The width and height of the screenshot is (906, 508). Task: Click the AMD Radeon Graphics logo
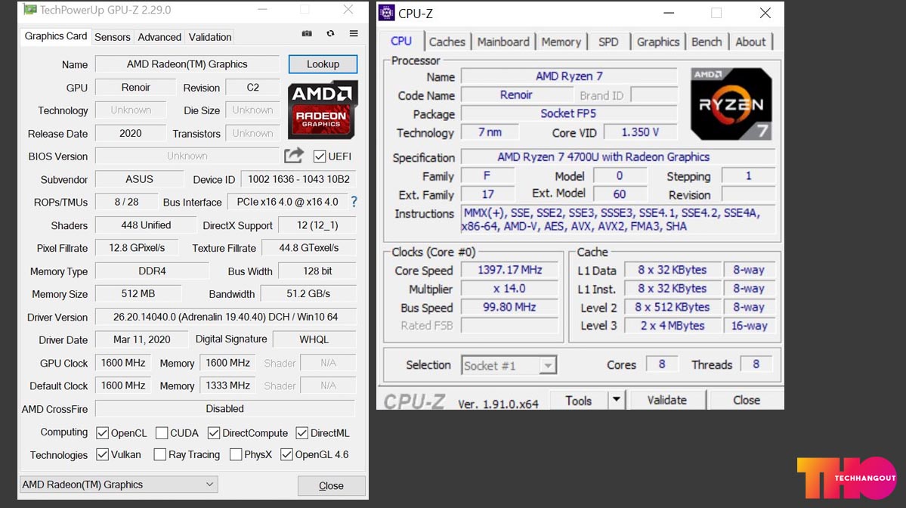coord(323,110)
